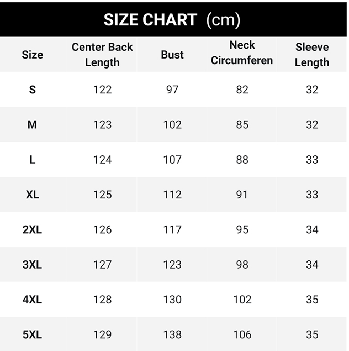349x351 pixels.
Task: Click the Neck Circumference column header
Action: click(x=242, y=53)
